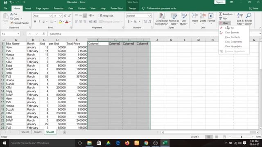Apply accounting dollar format
The height and width of the screenshot is (147, 262).
129,22
